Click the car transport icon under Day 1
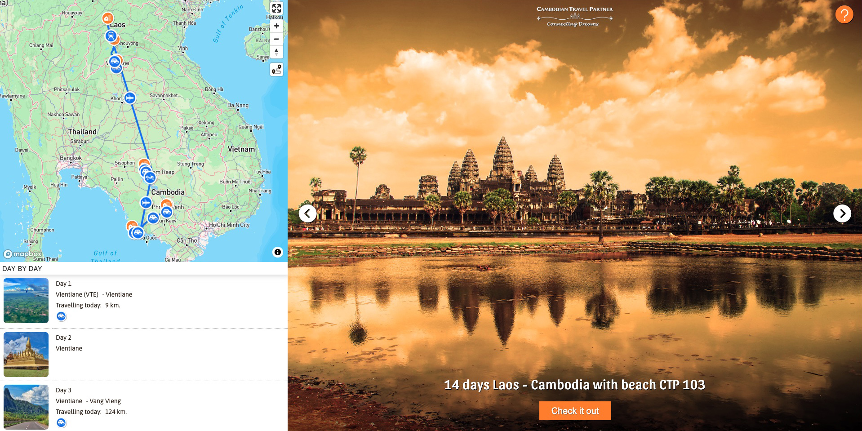Screen dimensions: 862x431 (61, 316)
